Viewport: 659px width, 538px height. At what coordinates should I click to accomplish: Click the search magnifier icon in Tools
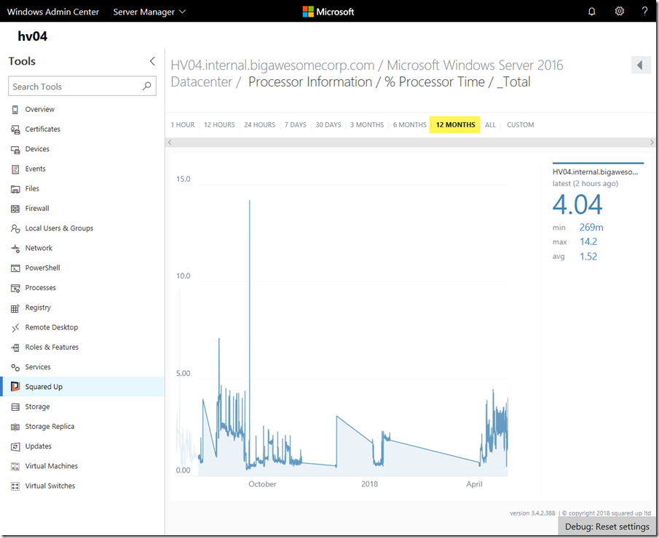coord(146,86)
